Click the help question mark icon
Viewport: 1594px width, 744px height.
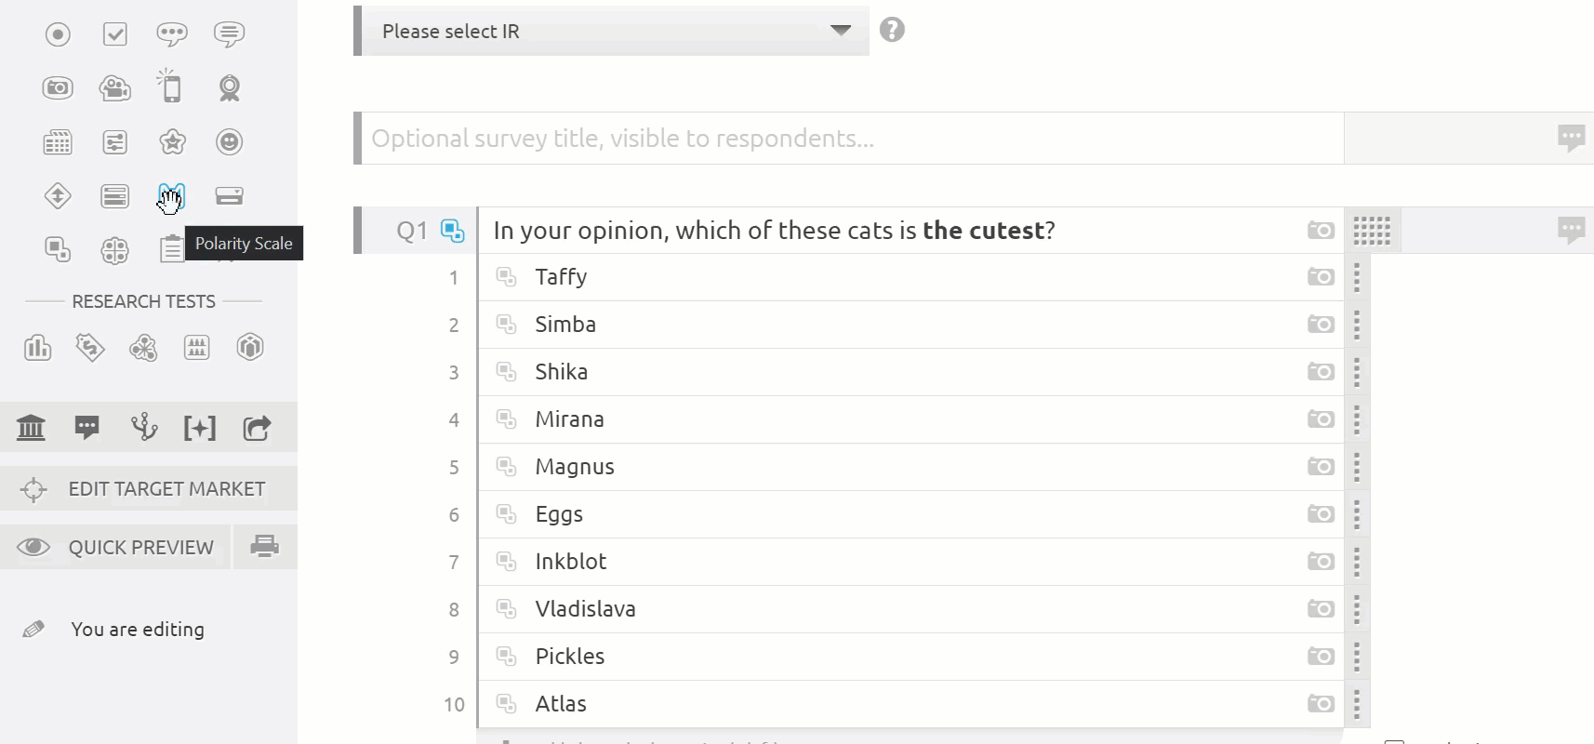click(x=892, y=30)
